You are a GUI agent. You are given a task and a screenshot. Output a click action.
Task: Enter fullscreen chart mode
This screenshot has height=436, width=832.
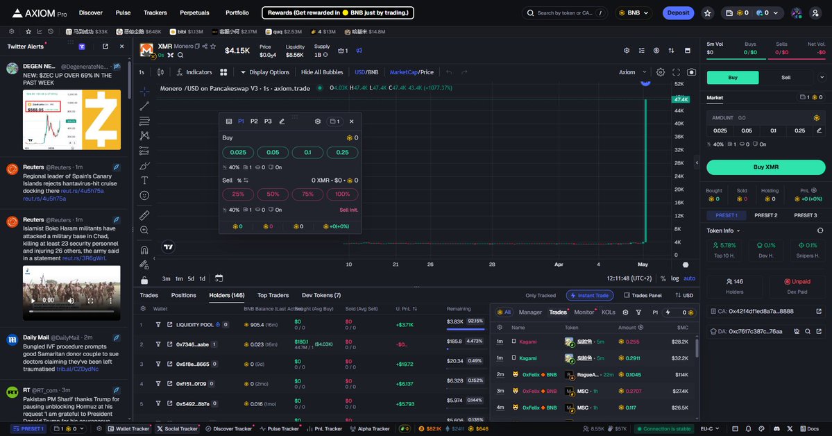click(x=676, y=72)
